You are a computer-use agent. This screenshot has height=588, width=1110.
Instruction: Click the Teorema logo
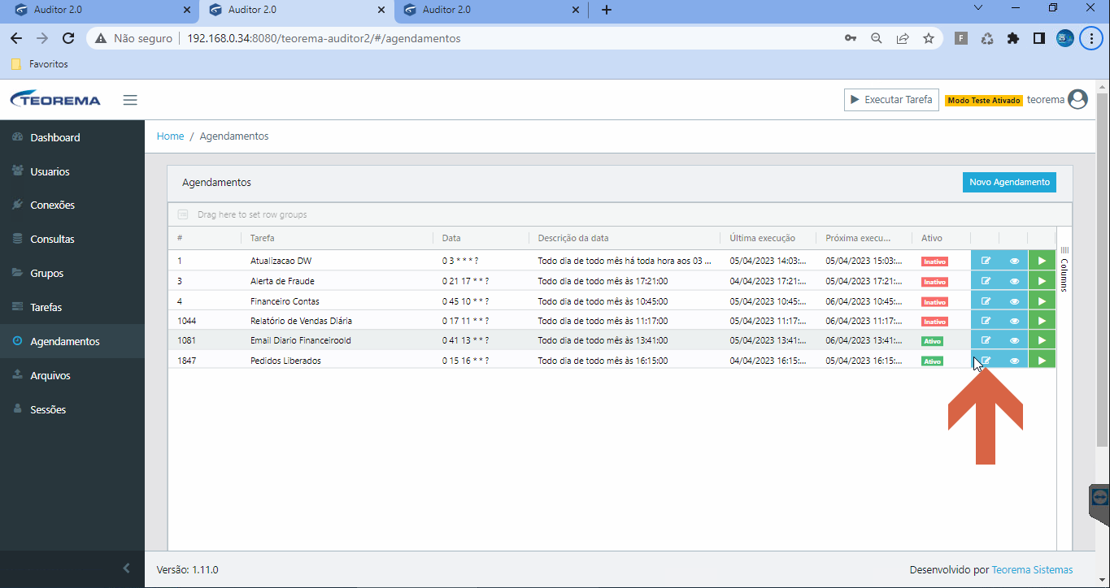tap(55, 99)
